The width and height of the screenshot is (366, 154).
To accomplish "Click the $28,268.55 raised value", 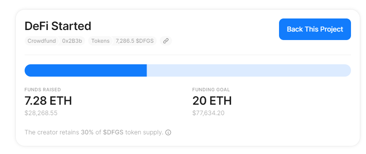I will 41,113.
